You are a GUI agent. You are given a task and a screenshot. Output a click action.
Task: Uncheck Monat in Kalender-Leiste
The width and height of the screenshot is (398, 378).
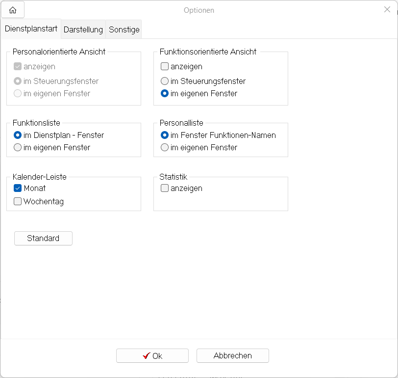[x=18, y=188]
